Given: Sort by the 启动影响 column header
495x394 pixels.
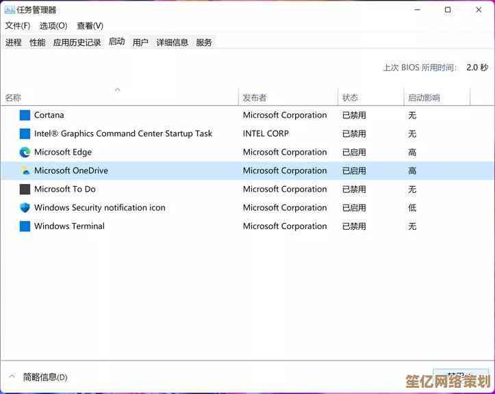Looking at the screenshot, I should 424,98.
